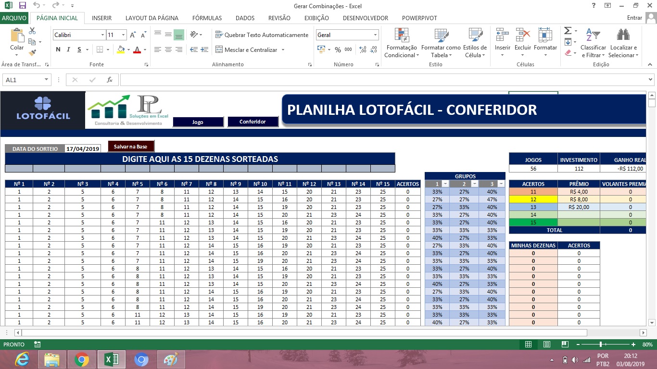Click the Fill down arrow icon
The width and height of the screenshot is (657, 369).
click(568, 42)
